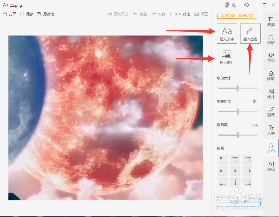Open the 文字 text tool
This screenshot has height=217, width=279.
(x=271, y=130)
